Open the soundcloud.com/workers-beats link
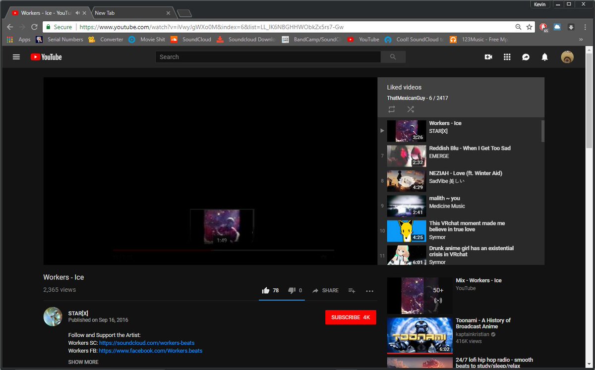 [x=147, y=343]
